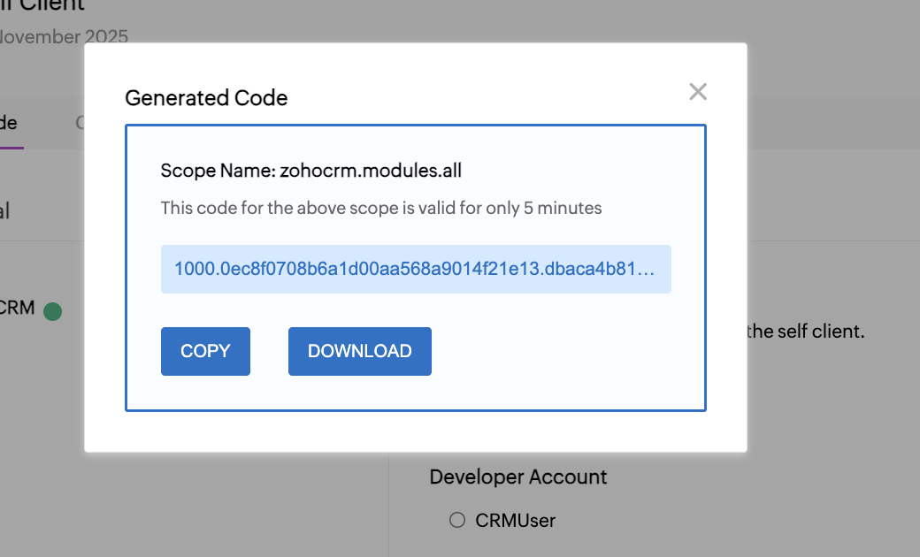Click the code valid for 5 minutes note
Viewport: 920px width, 557px height.
click(381, 208)
